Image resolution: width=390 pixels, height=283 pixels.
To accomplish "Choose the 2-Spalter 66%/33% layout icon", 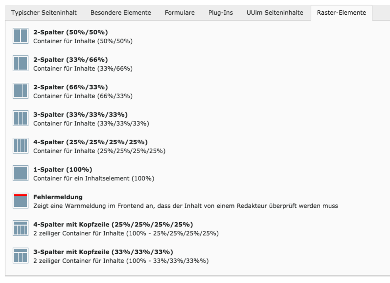I will click(x=20, y=91).
